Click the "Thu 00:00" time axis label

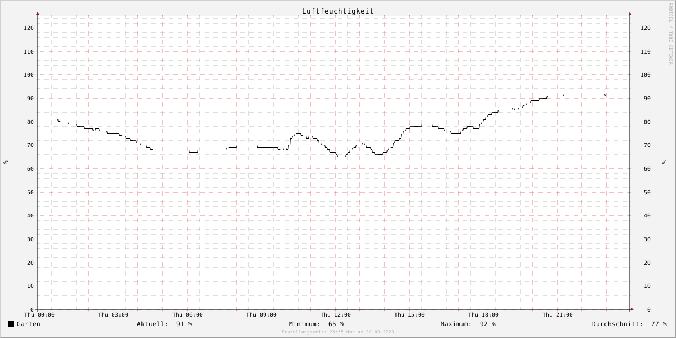tap(39, 315)
